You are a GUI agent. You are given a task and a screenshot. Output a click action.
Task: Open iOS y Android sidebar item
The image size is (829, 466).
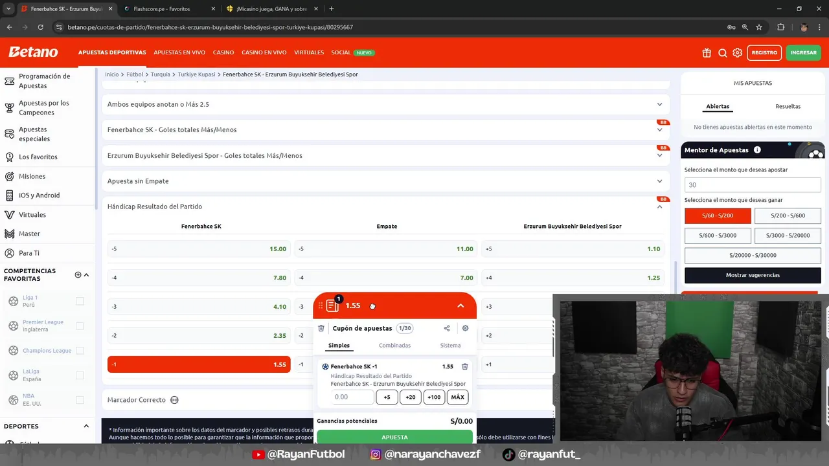pos(39,195)
